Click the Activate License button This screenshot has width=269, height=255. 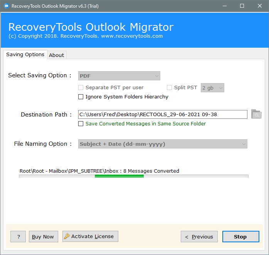[90, 236]
